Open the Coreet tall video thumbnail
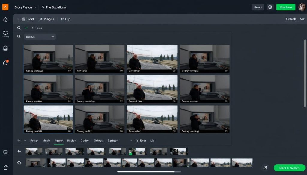Screen dimensions: 307x175 (152, 59)
